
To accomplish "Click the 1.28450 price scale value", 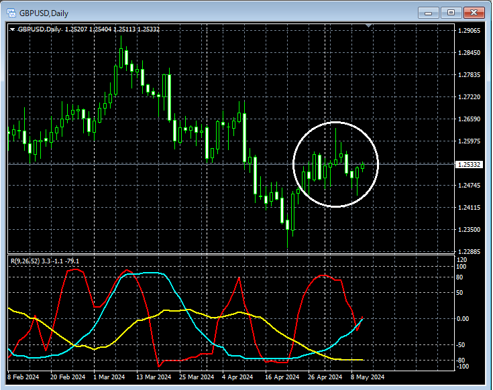I will click(469, 53).
